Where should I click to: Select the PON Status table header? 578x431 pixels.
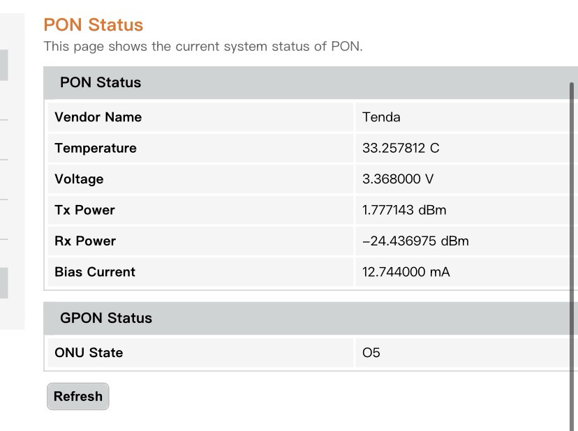pos(101,82)
